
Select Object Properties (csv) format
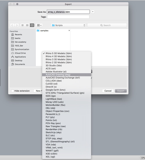coord(67,111)
